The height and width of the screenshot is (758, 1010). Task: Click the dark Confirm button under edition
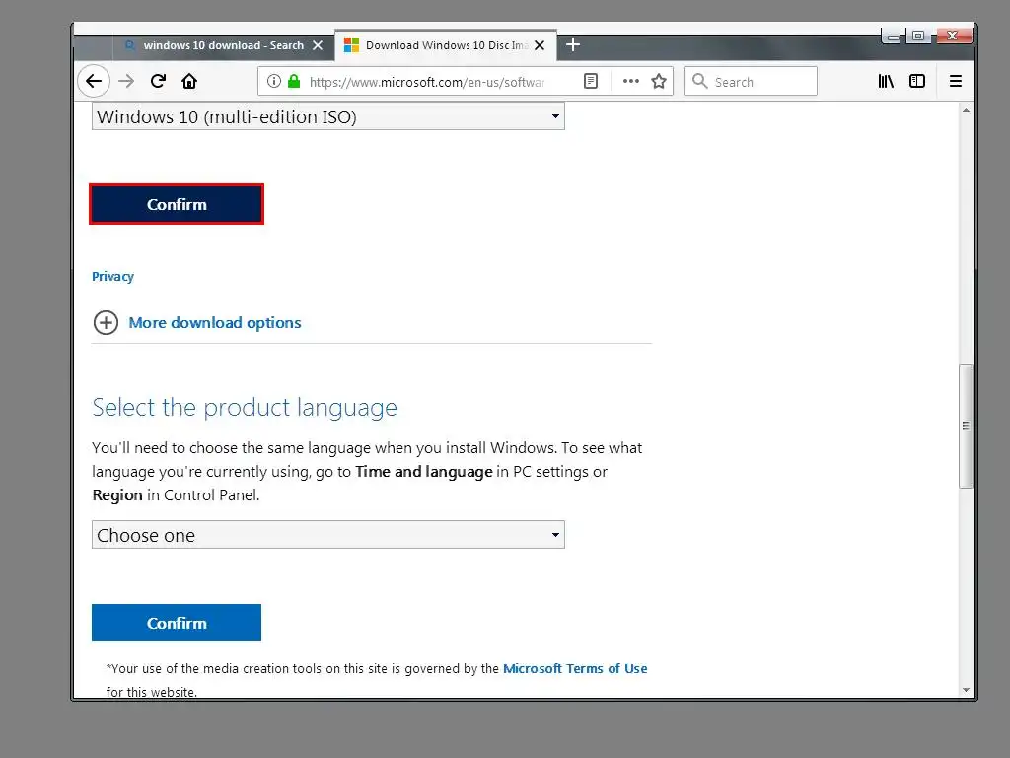(177, 204)
